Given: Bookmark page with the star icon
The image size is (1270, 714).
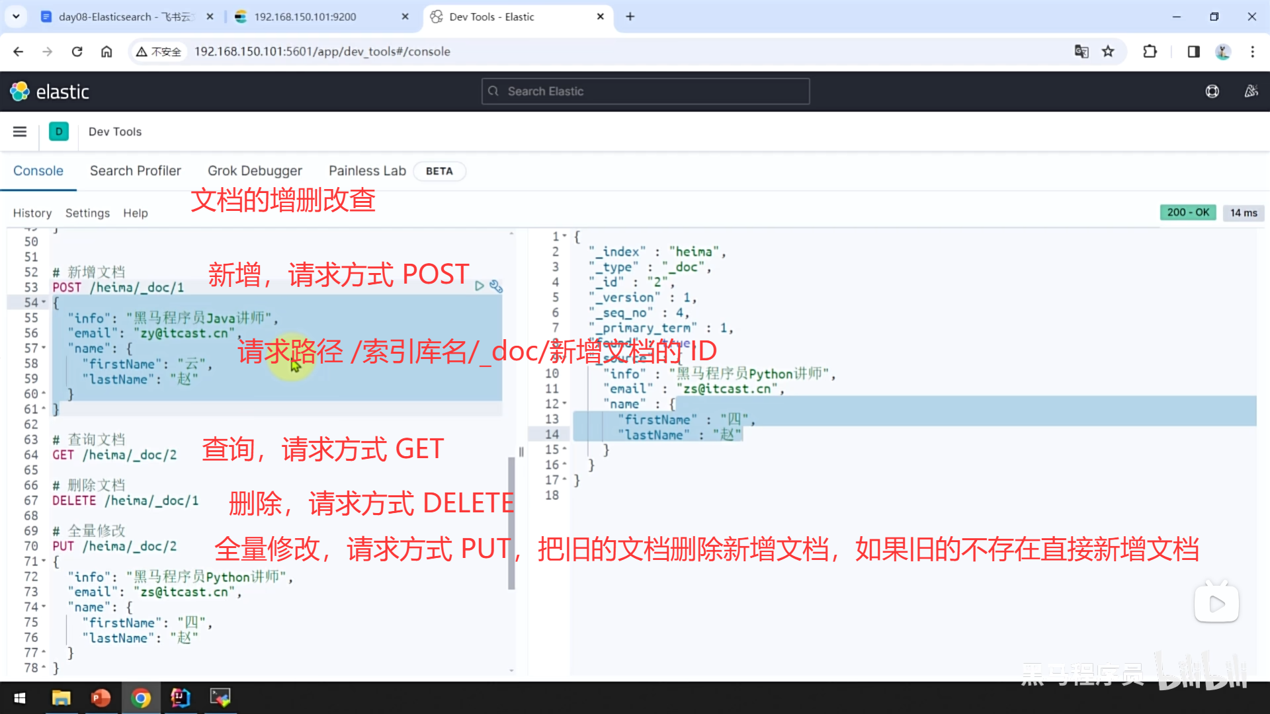Looking at the screenshot, I should coord(1108,52).
